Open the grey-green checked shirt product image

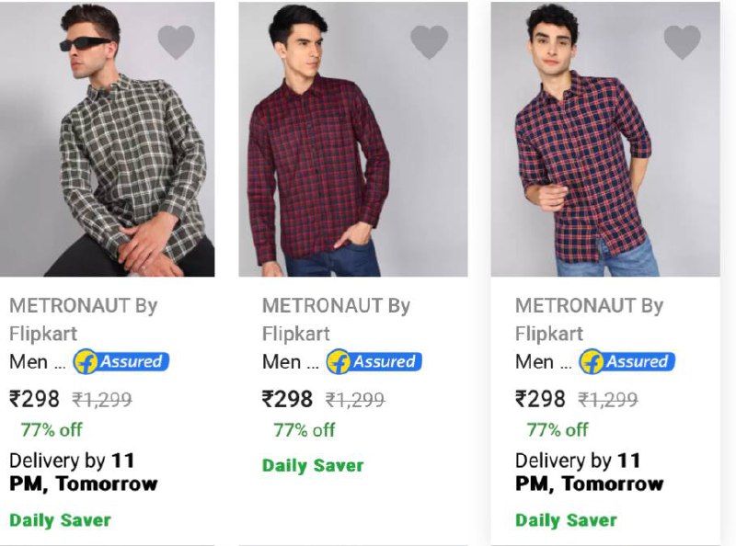click(107, 140)
